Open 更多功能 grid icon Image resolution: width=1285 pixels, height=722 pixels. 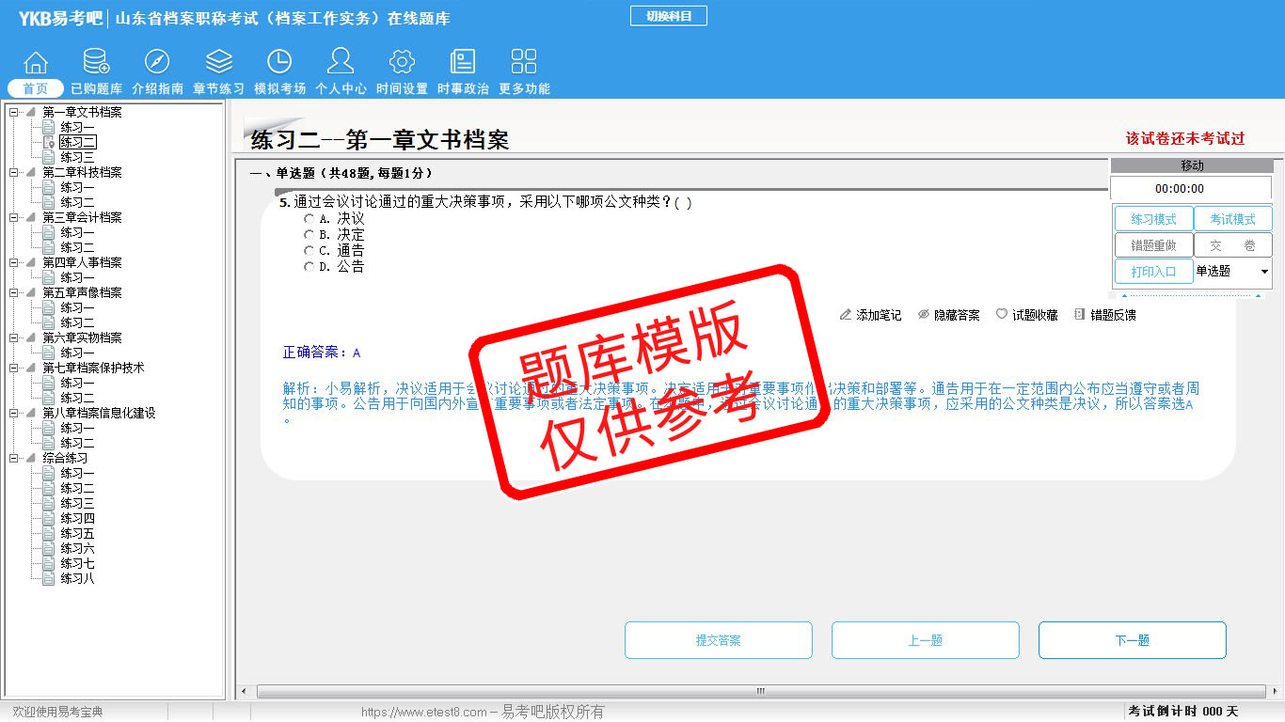(524, 62)
